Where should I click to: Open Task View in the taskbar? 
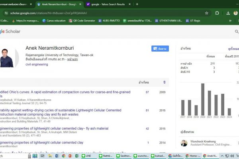click(42, 156)
